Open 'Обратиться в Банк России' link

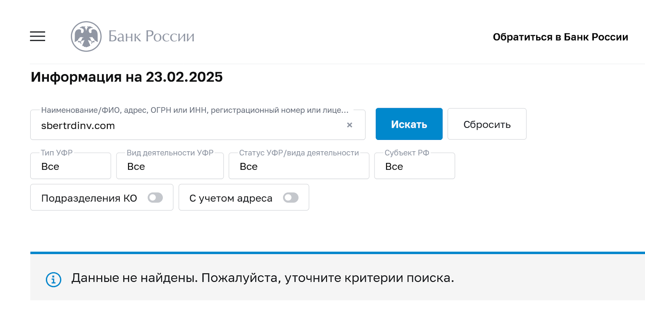(x=560, y=37)
